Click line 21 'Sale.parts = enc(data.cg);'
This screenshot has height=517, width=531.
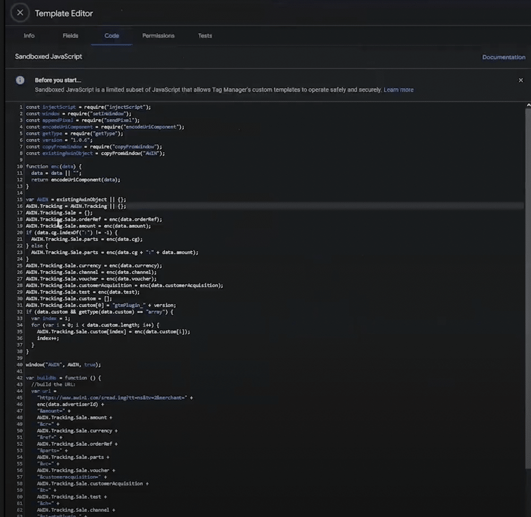click(87, 239)
